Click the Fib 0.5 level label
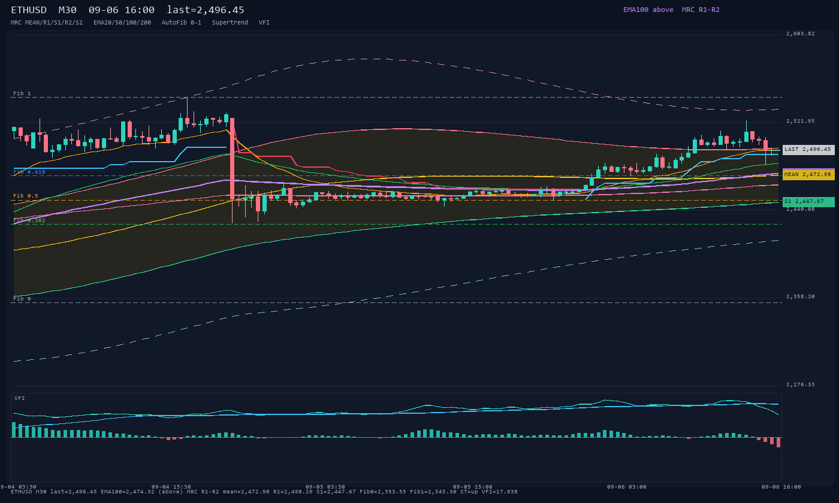The width and height of the screenshot is (839, 503). point(26,196)
